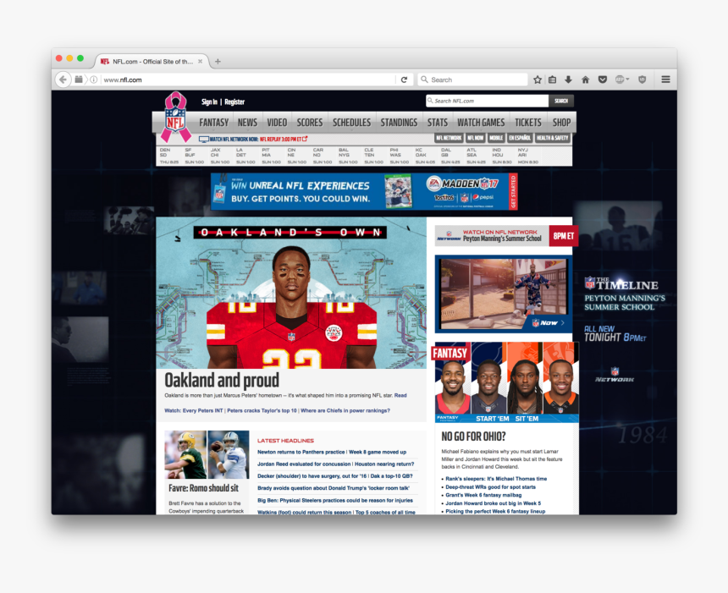728x593 pixels.
Task: Click Newton returns to Panthers practice
Action: [x=301, y=452]
